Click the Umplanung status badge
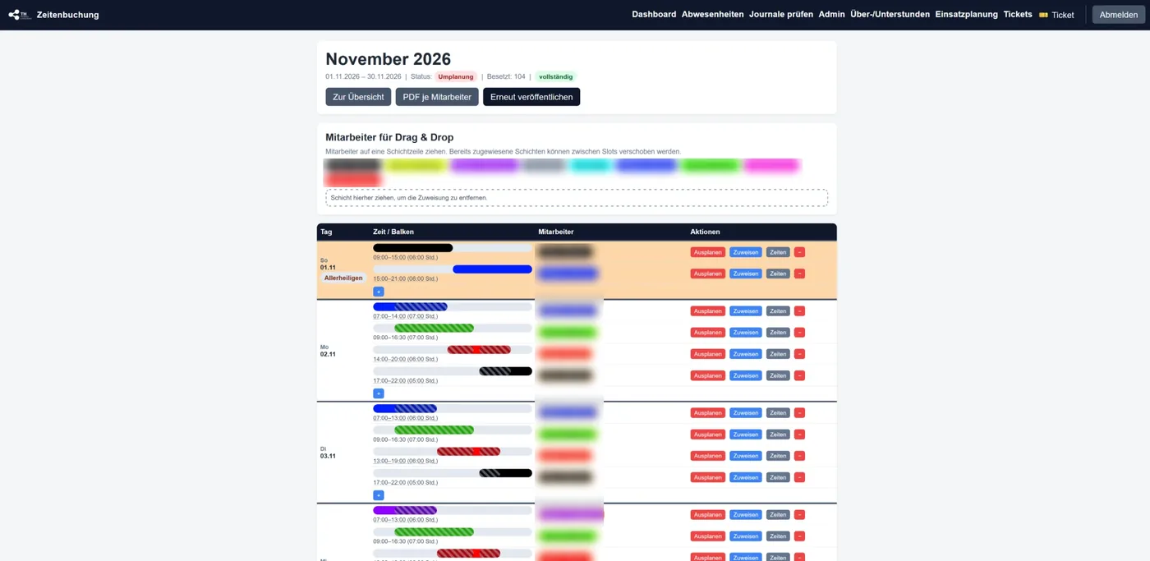 (x=456, y=76)
